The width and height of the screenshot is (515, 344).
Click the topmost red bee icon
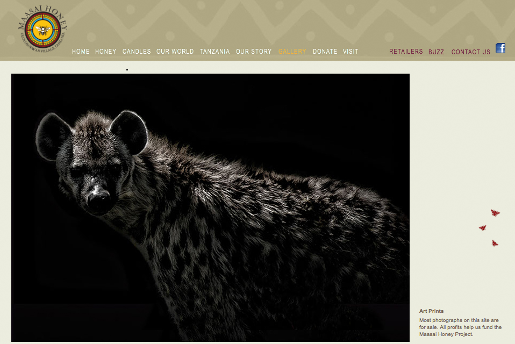pyautogui.click(x=495, y=213)
